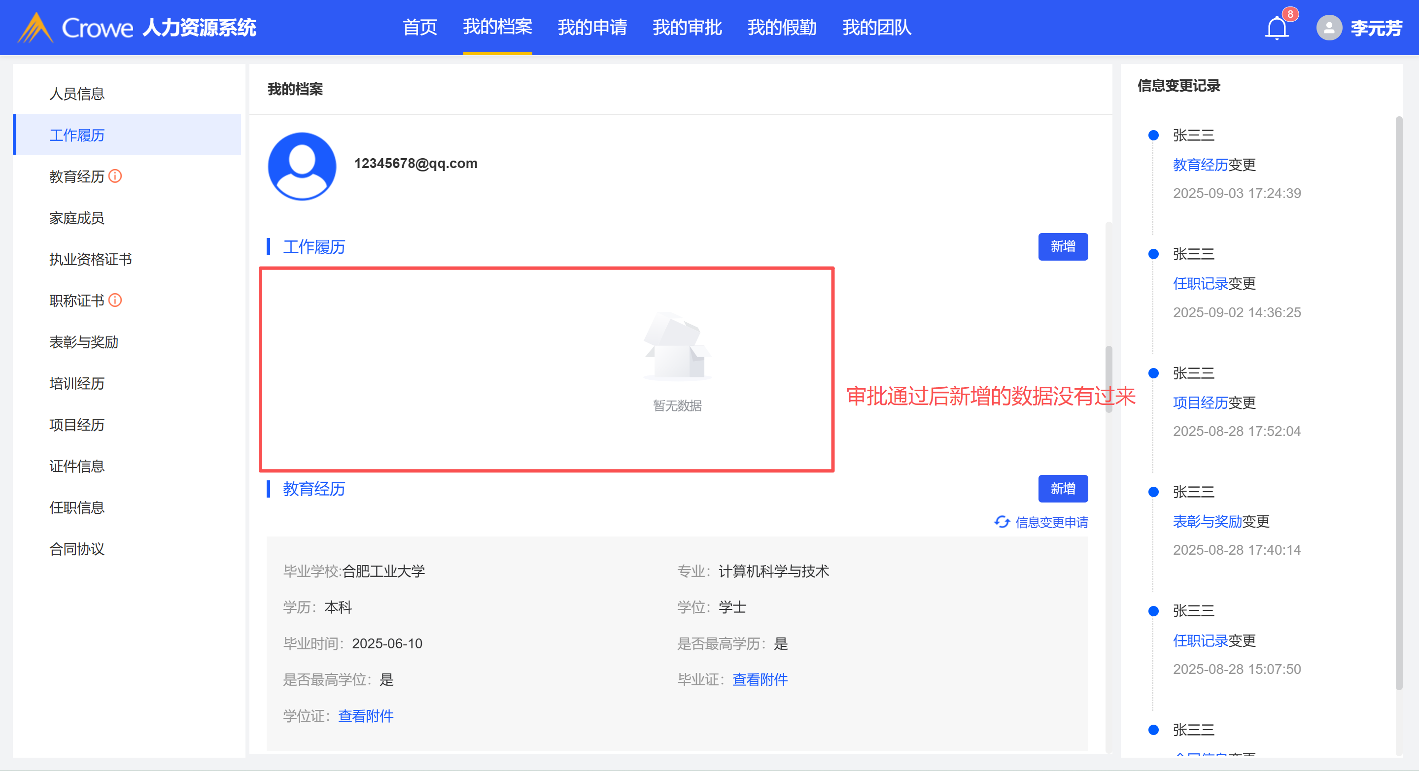
Task: Click the warning icon beside 教育经历 in sidebar
Action: (115, 176)
